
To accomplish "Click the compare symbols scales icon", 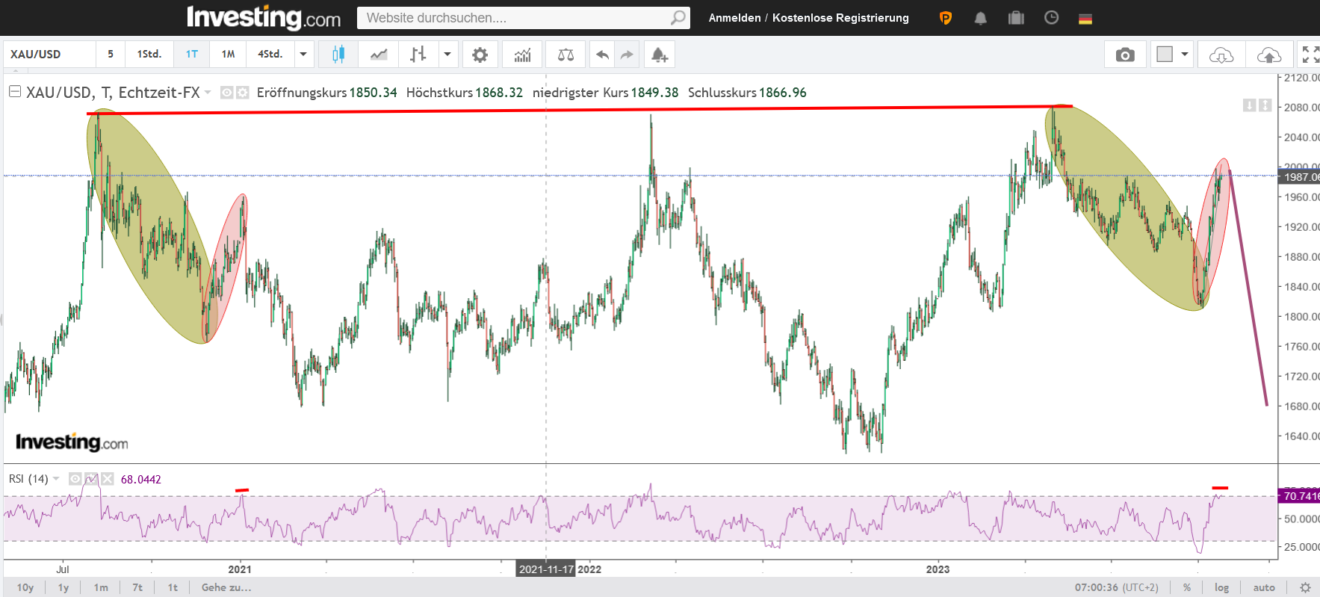I will pyautogui.click(x=566, y=55).
